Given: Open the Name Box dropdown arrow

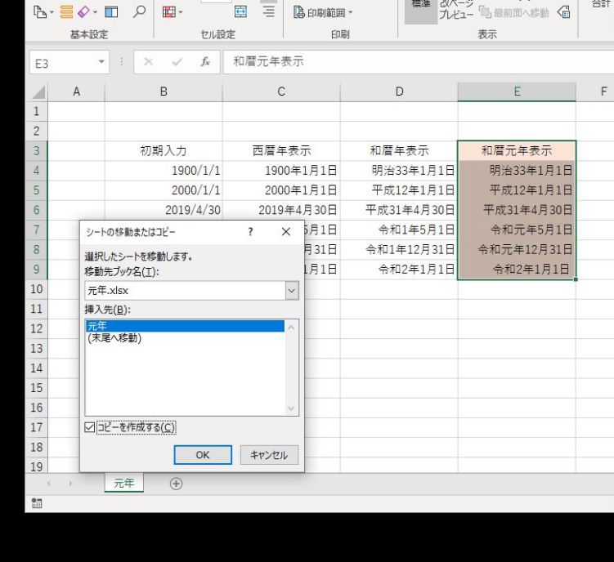Looking at the screenshot, I should click(x=101, y=62).
